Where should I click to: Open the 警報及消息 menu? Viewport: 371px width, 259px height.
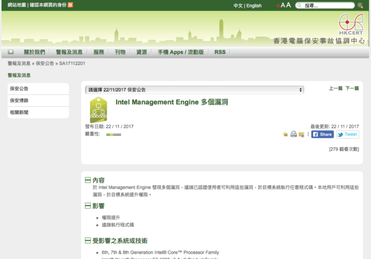pos(69,52)
